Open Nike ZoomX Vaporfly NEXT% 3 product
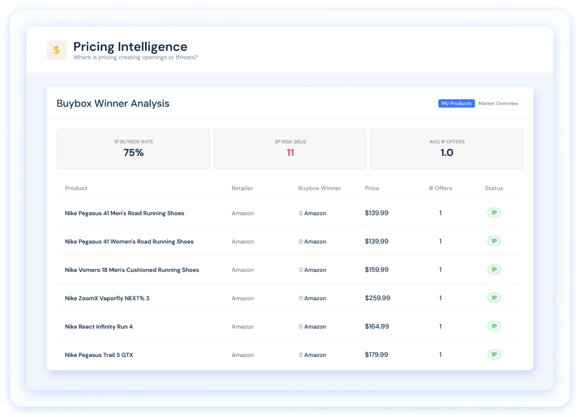Viewport: 580px width, 417px height. [x=107, y=298]
